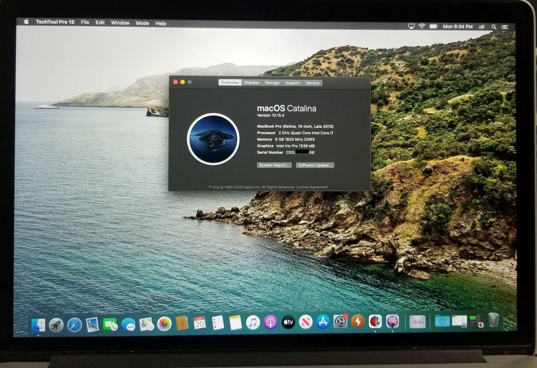Open the Music app in dock

click(x=253, y=323)
